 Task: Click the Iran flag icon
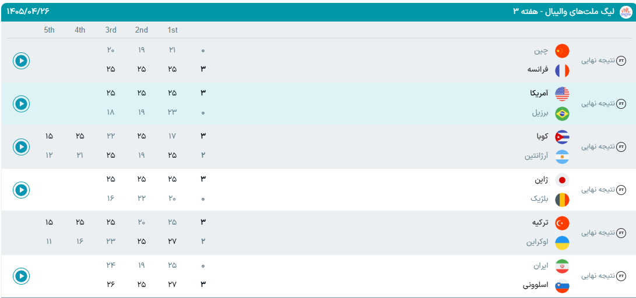point(562,266)
